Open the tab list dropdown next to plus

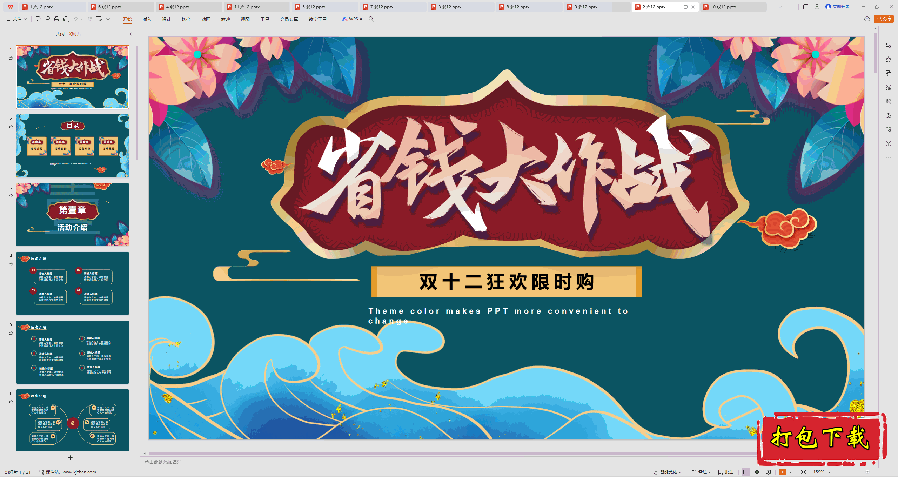(780, 7)
